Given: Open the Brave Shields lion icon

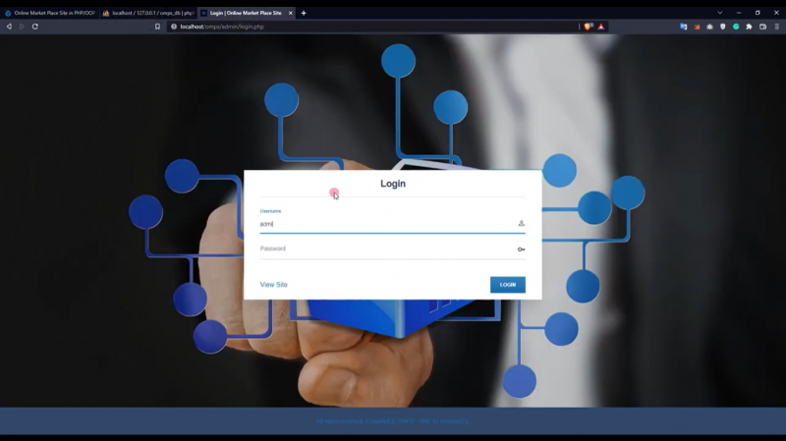Looking at the screenshot, I should tap(588, 27).
